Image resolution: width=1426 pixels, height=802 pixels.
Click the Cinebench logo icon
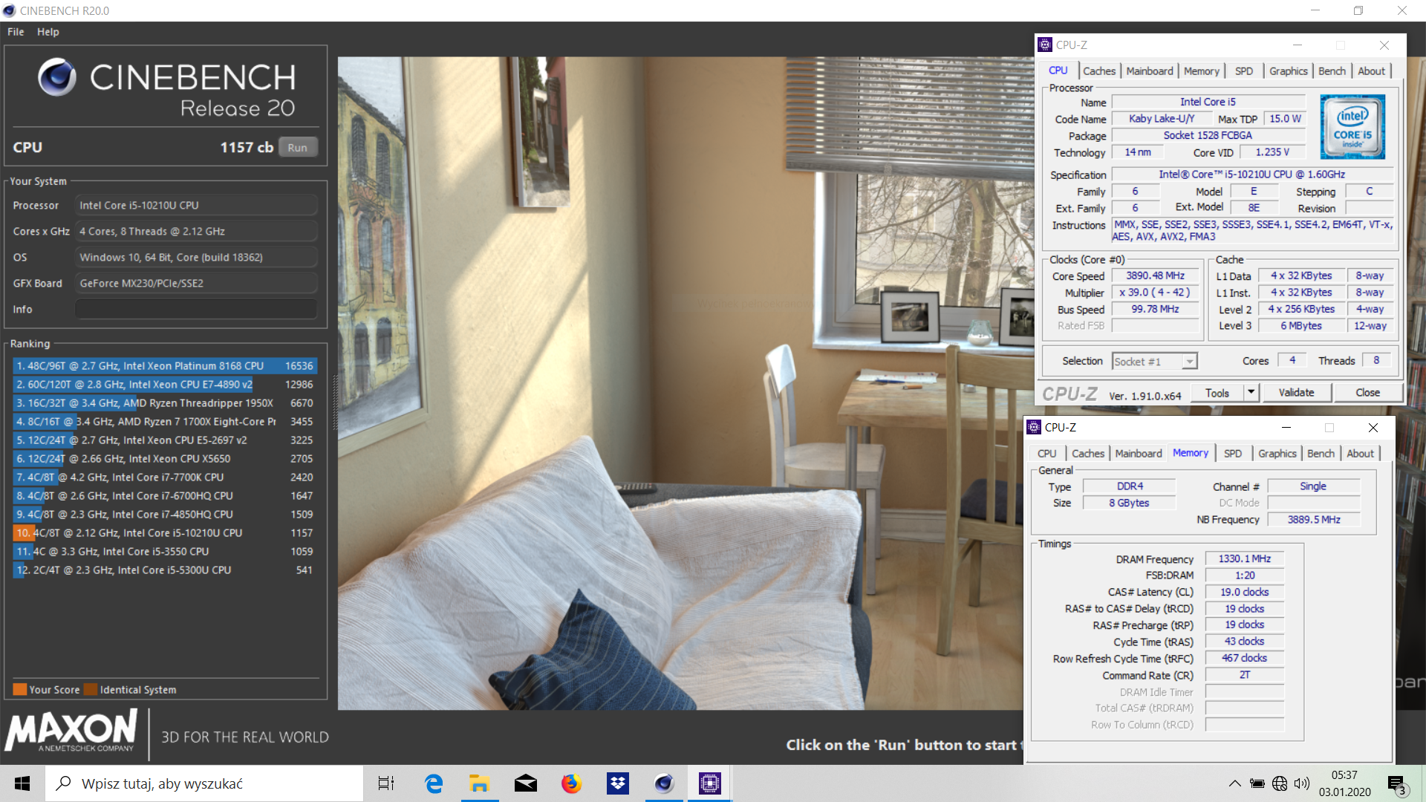click(x=57, y=77)
